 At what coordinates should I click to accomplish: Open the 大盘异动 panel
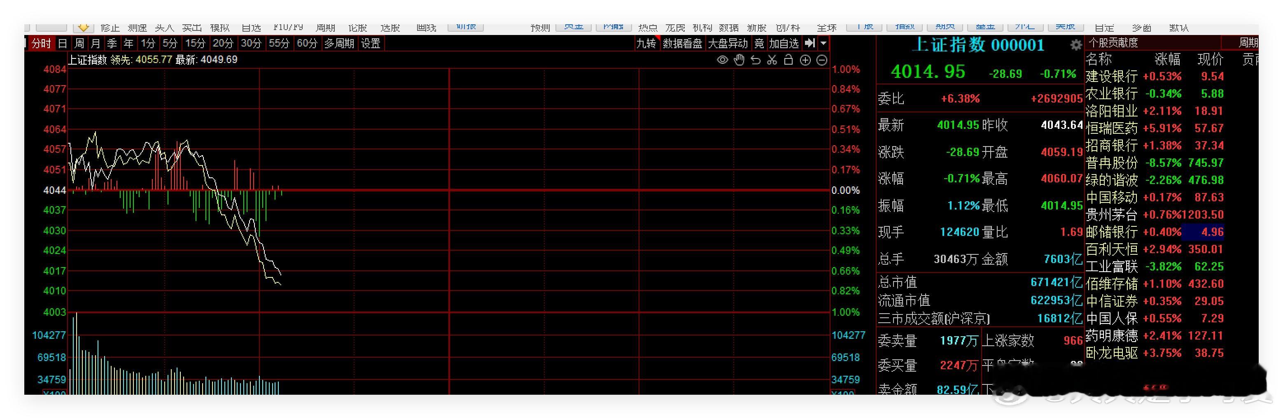(728, 43)
